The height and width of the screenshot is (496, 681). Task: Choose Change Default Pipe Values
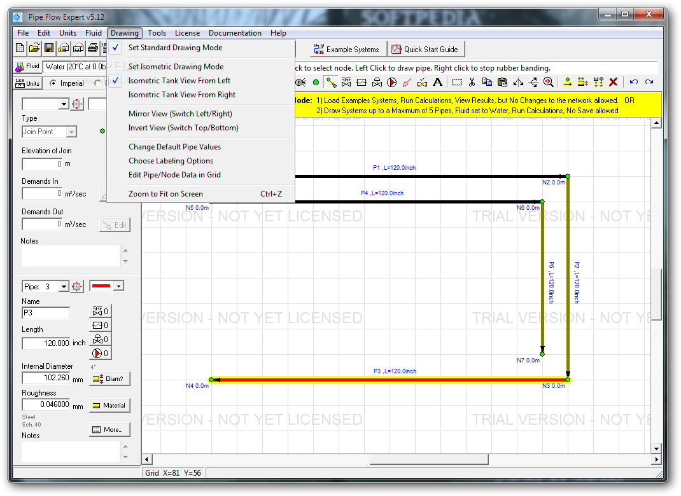point(200,147)
